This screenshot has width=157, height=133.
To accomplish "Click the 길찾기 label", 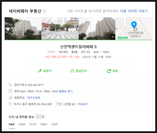I will [x=47, y=71].
